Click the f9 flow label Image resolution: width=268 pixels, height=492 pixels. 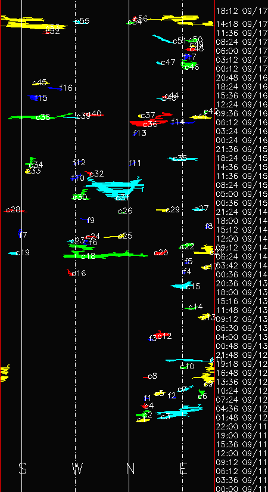click(x=91, y=221)
